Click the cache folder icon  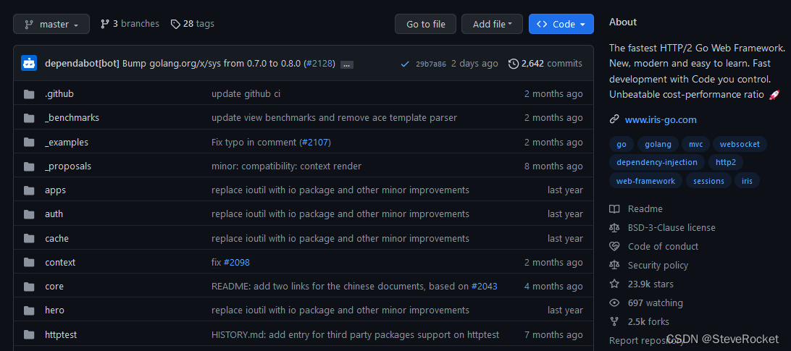[29, 239]
